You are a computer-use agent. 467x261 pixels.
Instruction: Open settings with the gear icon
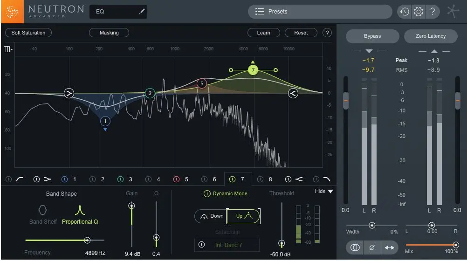(x=418, y=12)
